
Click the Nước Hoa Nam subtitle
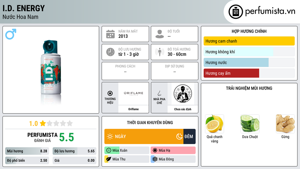21,17
